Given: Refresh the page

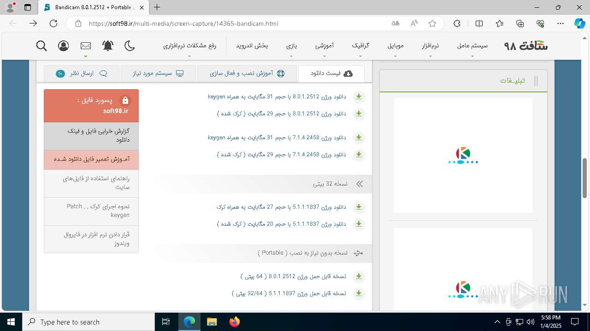Looking at the screenshot, I should coord(53,23).
